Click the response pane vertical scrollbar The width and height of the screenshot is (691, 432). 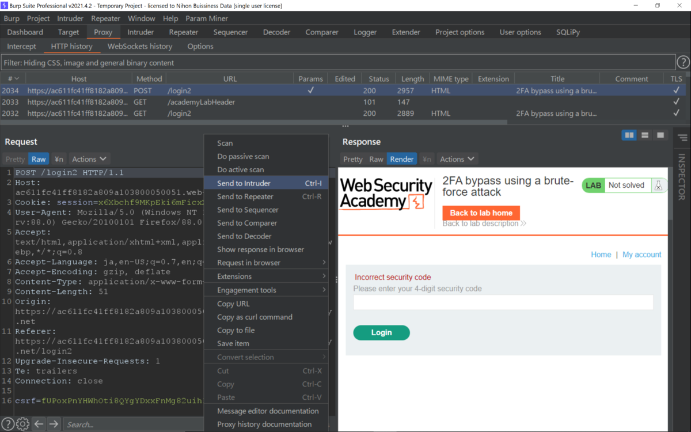pyautogui.click(x=670, y=193)
